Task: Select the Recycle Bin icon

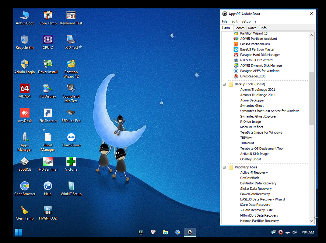Action: (25, 42)
